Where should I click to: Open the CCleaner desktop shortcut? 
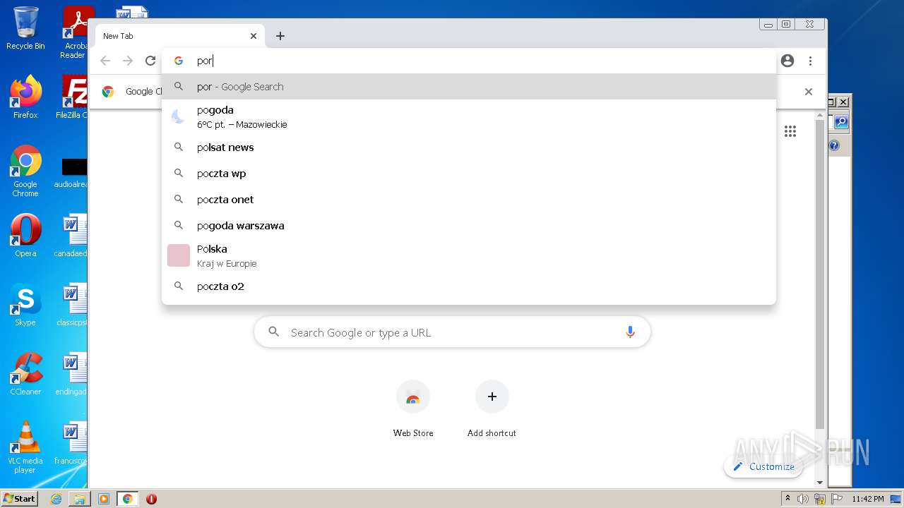tap(25, 374)
